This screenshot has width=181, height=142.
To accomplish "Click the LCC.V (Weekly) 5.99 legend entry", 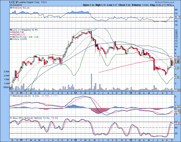I will [25, 30].
